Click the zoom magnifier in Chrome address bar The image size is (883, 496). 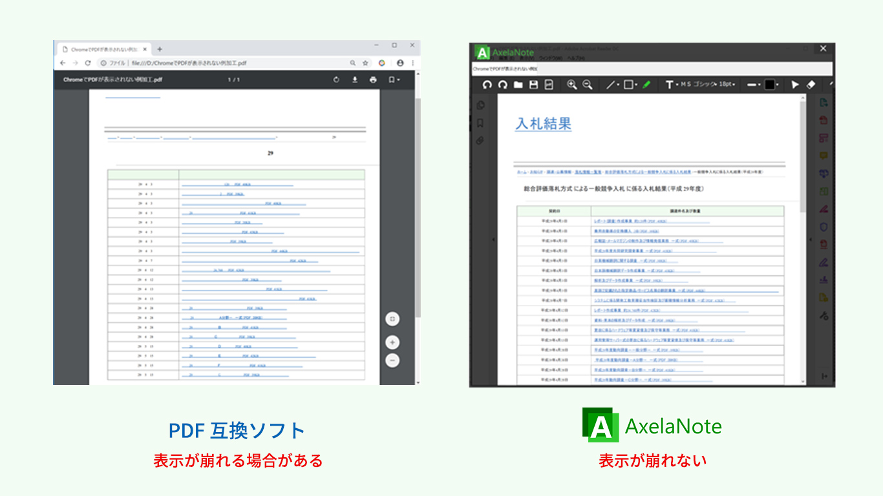click(352, 63)
